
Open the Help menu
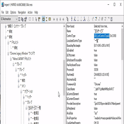(36, 12)
